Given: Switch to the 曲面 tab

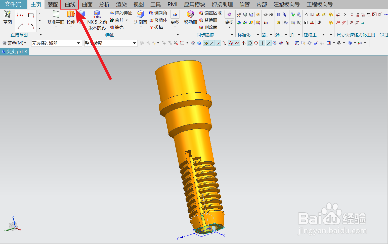Looking at the screenshot, I should (87, 5).
